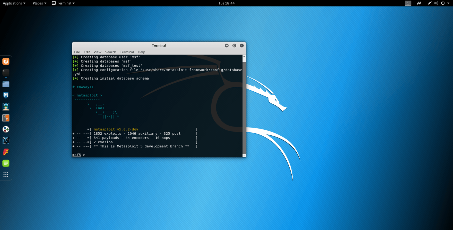
Task: Expand the system status dropdown arrow
Action: click(x=449, y=3)
